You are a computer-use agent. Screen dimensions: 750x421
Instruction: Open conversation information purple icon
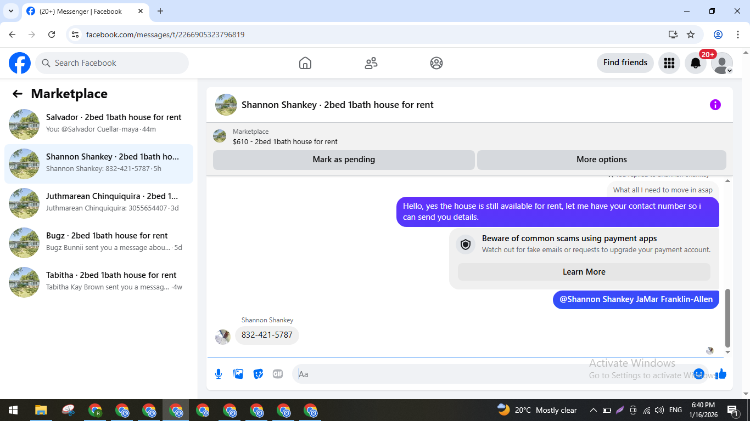(x=715, y=105)
